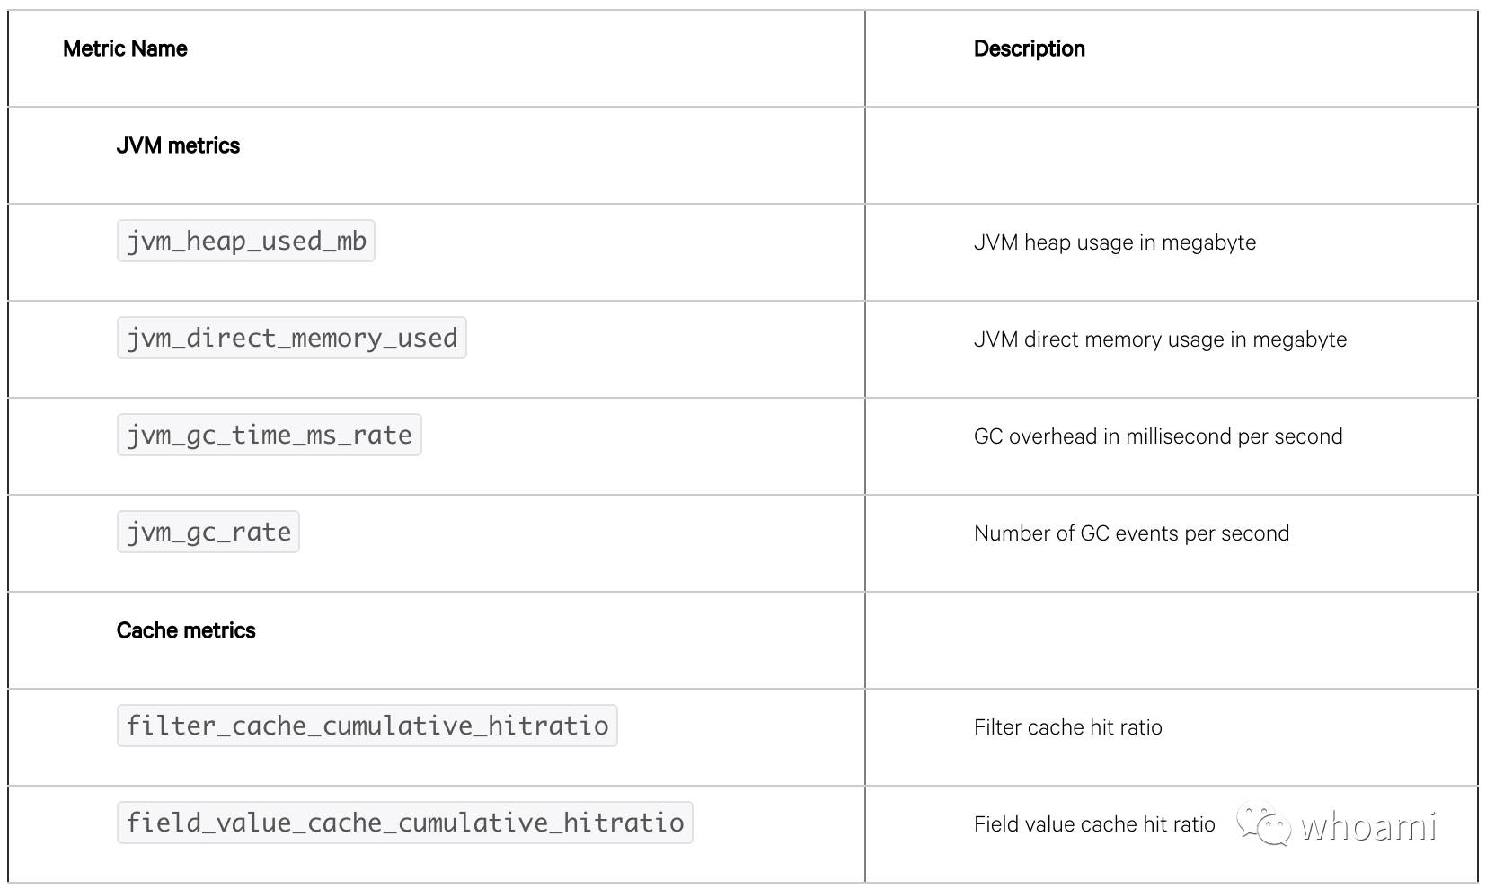Image resolution: width=1486 pixels, height=889 pixels.
Task: Click GC overhead in millisecond per second text
Action: (x=1158, y=436)
